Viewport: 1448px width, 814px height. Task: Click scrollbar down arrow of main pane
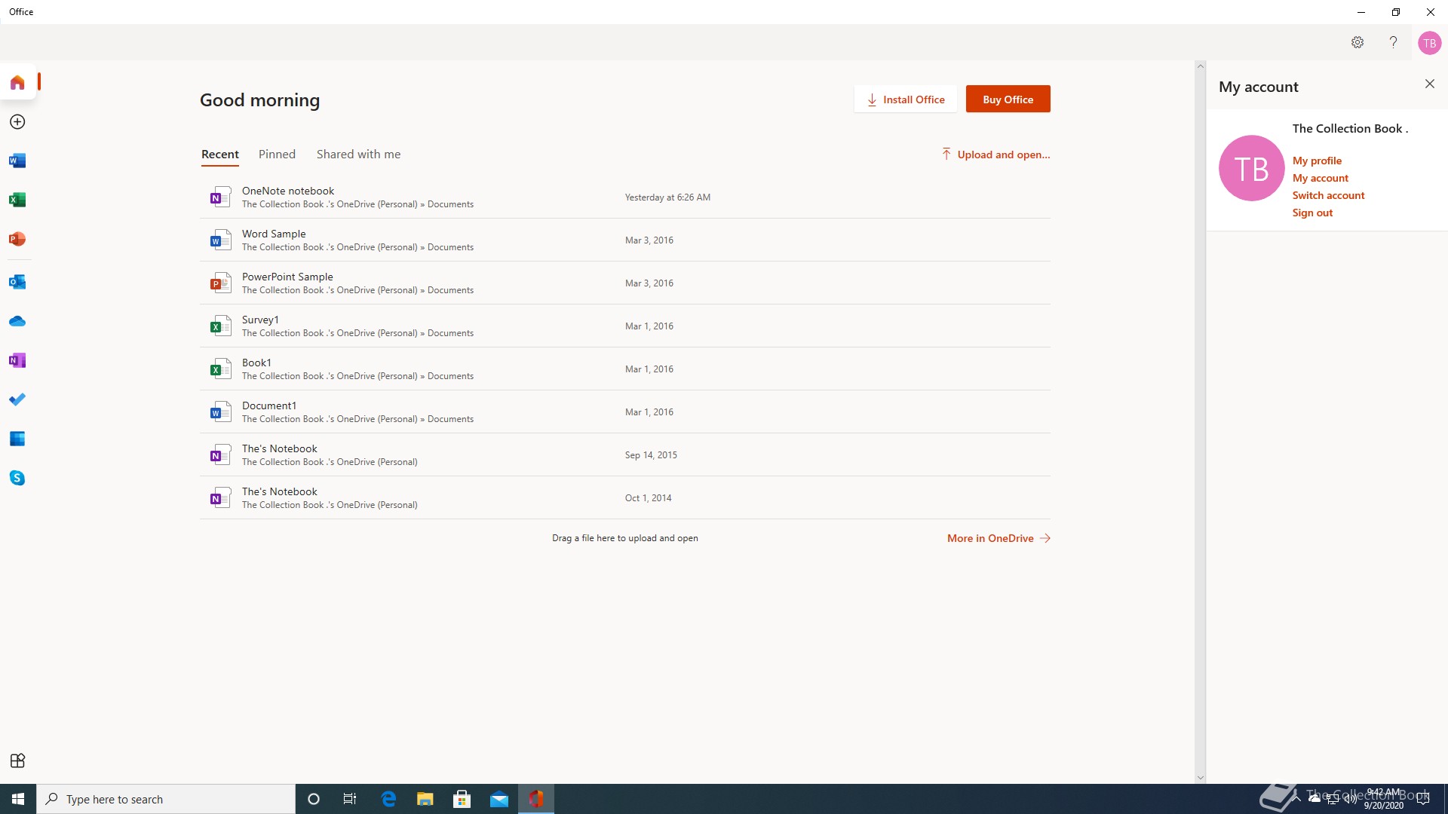click(1200, 778)
